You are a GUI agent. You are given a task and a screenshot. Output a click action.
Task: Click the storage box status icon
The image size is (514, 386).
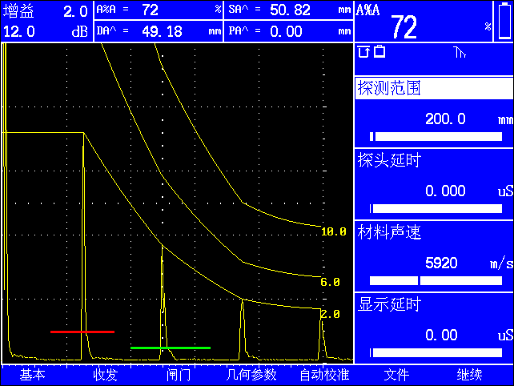(x=379, y=51)
